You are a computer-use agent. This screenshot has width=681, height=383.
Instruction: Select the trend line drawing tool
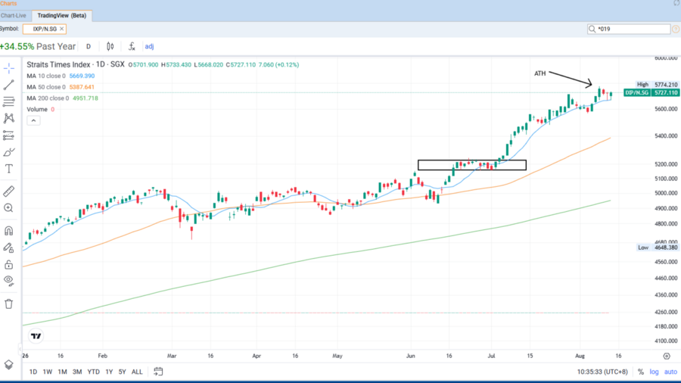8,85
